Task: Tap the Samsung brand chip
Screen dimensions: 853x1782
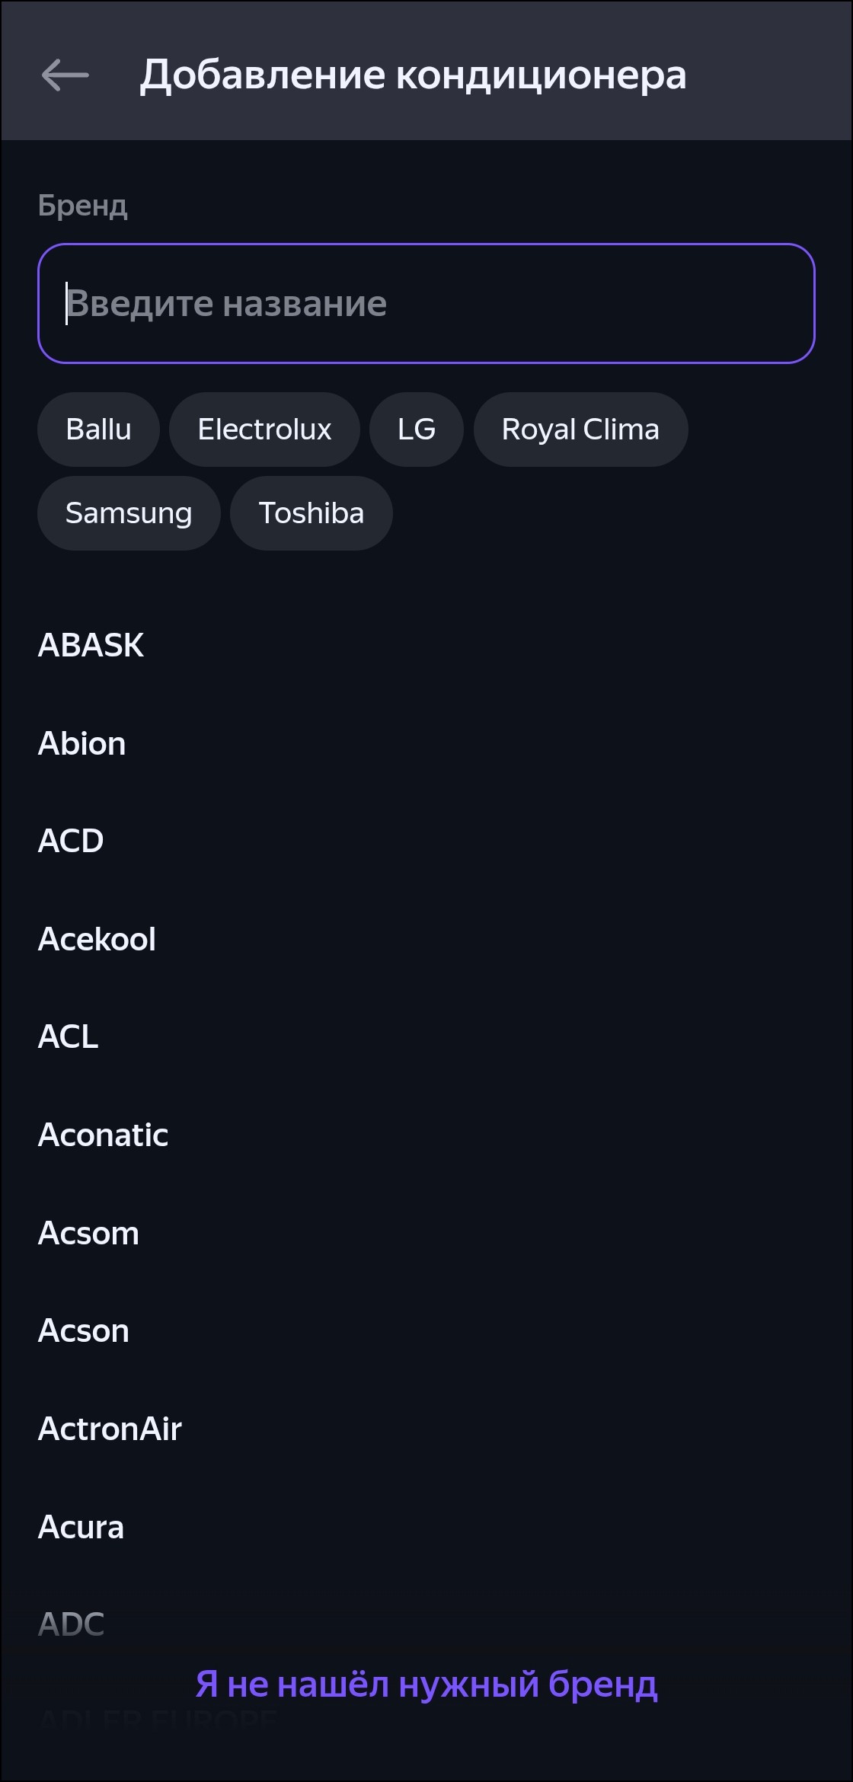Action: coord(129,513)
